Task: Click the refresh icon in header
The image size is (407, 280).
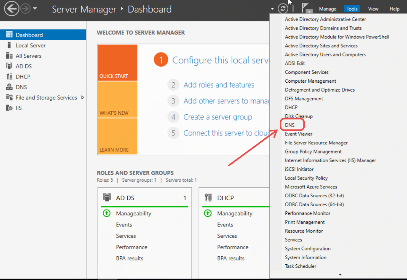Action: (x=283, y=9)
